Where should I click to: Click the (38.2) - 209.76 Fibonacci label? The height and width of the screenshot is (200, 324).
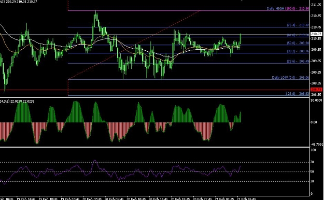(x=298, y=51)
